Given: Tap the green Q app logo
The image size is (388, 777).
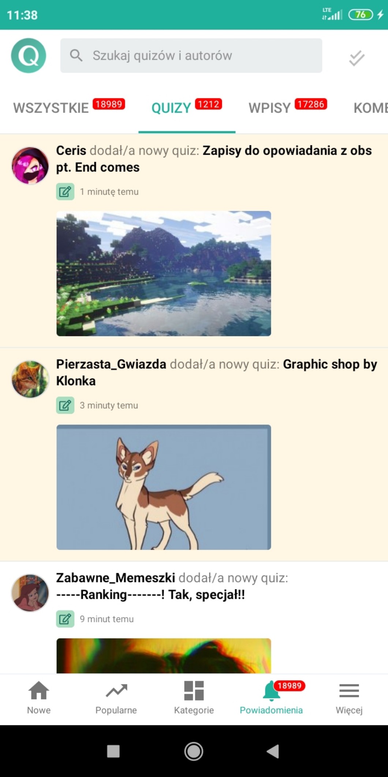Looking at the screenshot, I should [29, 55].
